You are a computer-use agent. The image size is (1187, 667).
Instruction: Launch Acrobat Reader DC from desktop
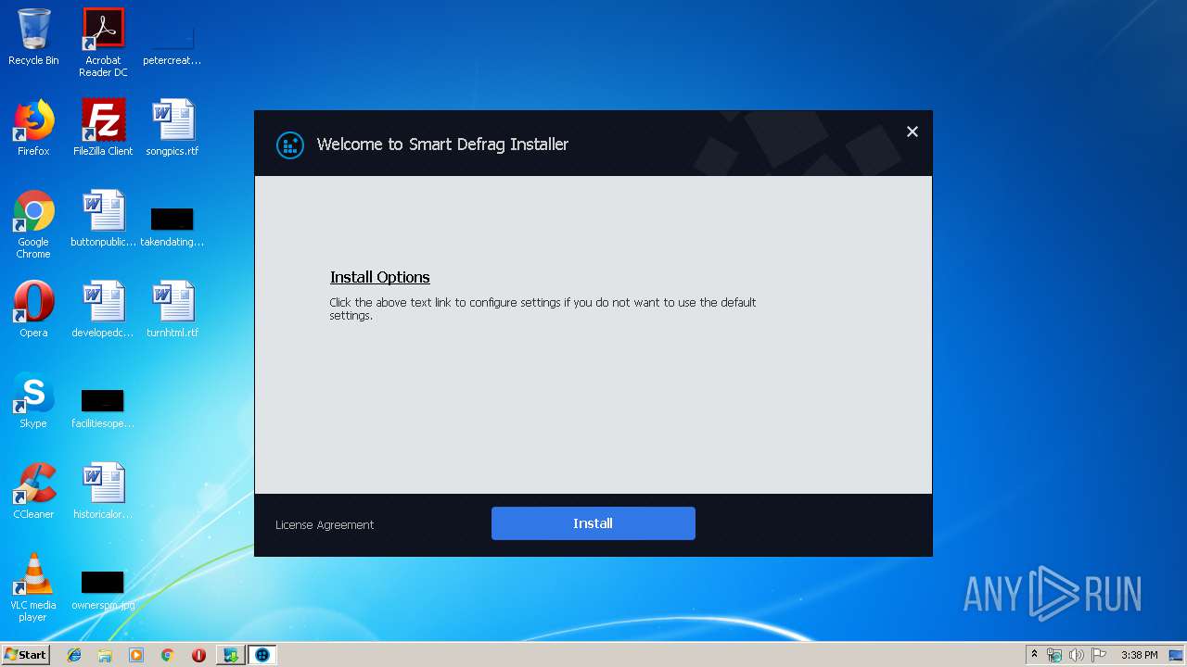pyautogui.click(x=103, y=43)
